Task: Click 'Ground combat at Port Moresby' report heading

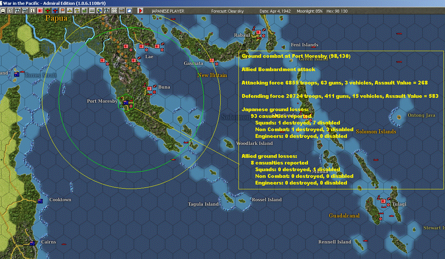Action: pyautogui.click(x=296, y=56)
